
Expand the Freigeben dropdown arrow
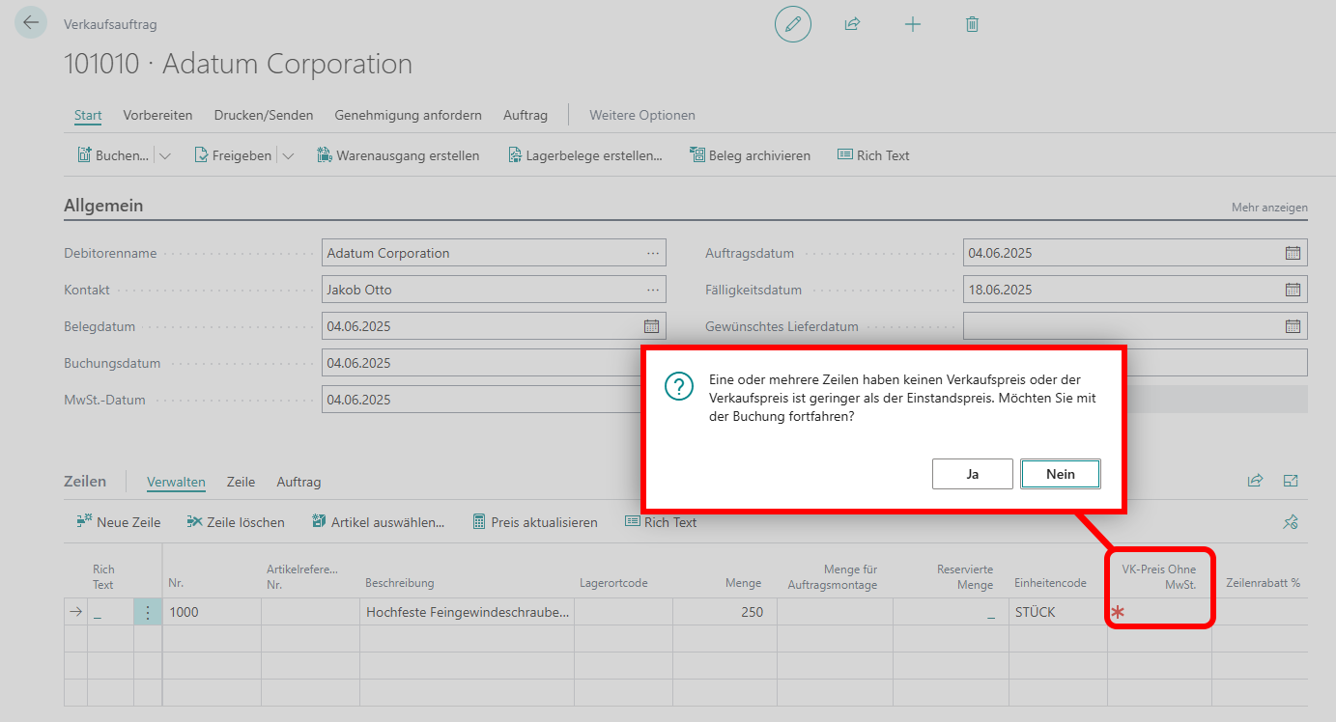288,155
